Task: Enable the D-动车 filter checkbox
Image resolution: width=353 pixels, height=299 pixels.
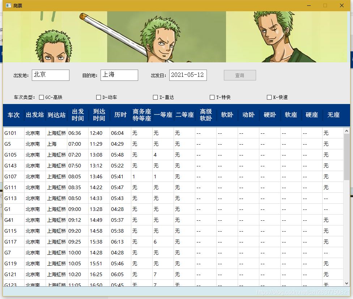Action: [98, 97]
